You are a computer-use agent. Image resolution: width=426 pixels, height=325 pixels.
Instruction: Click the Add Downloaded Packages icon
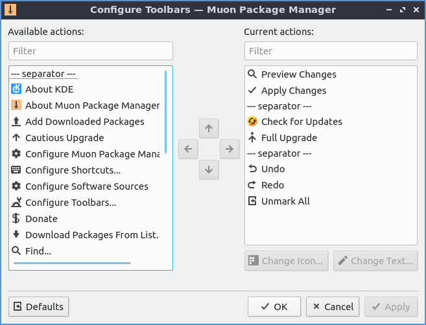point(16,122)
